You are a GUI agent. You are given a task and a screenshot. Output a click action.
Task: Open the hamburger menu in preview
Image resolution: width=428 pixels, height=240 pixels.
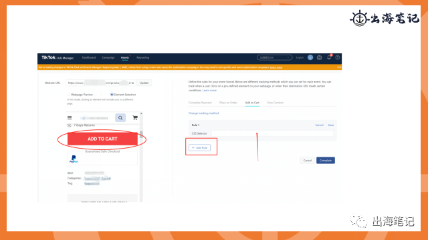(x=70, y=118)
